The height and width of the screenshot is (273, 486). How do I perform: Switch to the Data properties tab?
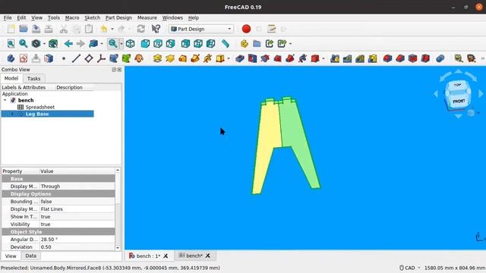30,256
